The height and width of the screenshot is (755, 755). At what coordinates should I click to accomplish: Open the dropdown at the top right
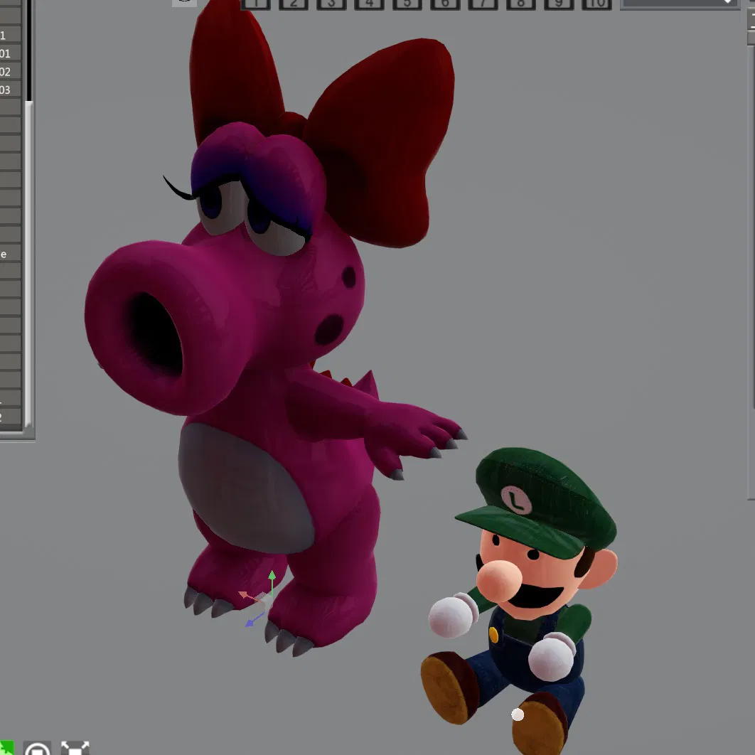pyautogui.click(x=680, y=4)
